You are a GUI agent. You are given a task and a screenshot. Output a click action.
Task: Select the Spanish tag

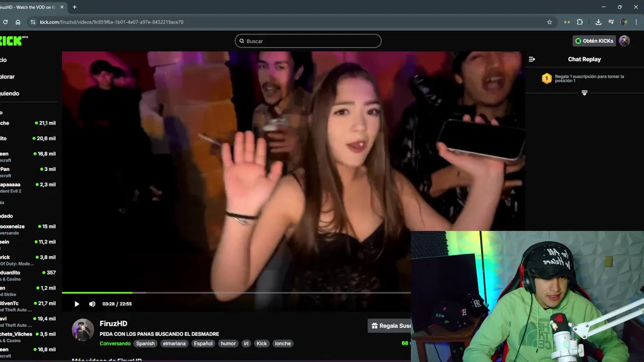tap(145, 343)
